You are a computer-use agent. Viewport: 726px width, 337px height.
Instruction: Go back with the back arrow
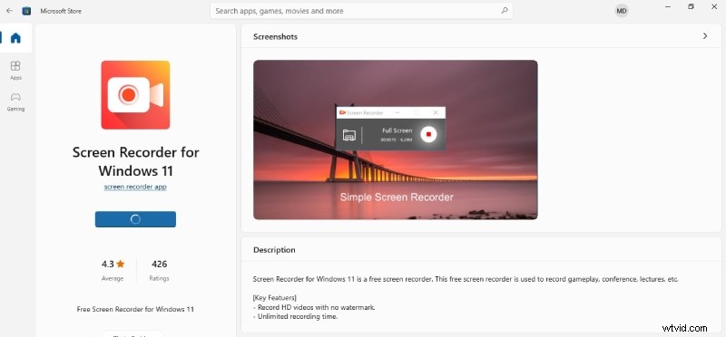tap(9, 11)
